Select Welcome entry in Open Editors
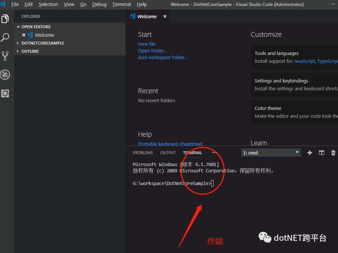 pyautogui.click(x=70, y=35)
